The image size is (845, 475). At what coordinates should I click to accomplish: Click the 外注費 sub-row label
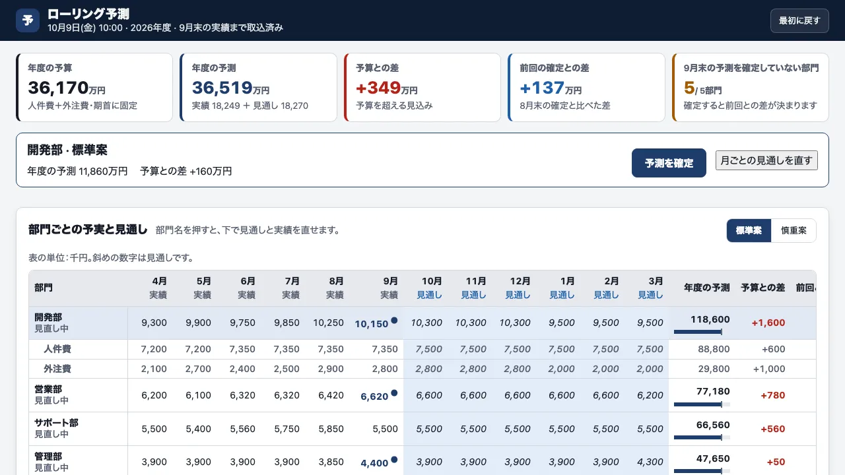(57, 369)
